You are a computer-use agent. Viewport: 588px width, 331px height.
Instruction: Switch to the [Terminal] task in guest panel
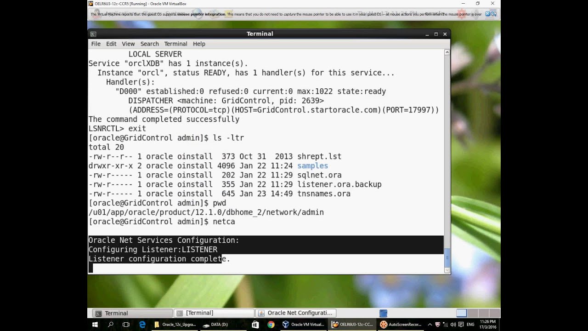click(x=214, y=313)
